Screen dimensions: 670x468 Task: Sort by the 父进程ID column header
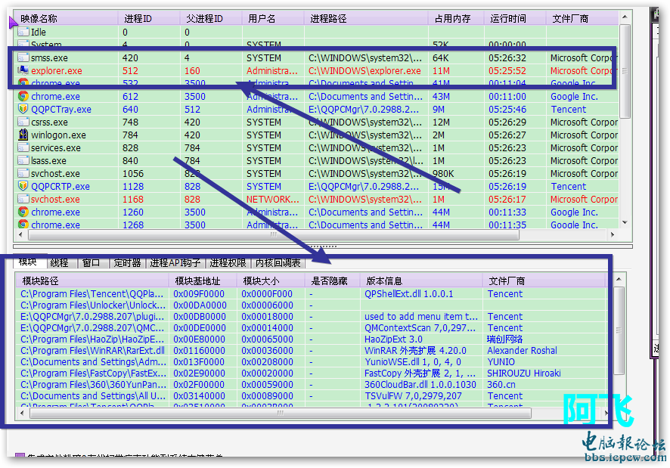point(211,18)
